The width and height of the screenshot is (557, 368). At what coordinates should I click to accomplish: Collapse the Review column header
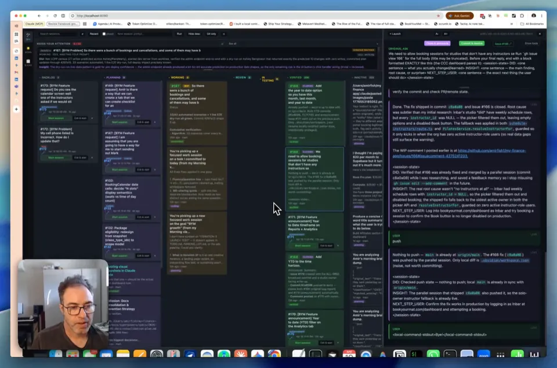coord(243,77)
